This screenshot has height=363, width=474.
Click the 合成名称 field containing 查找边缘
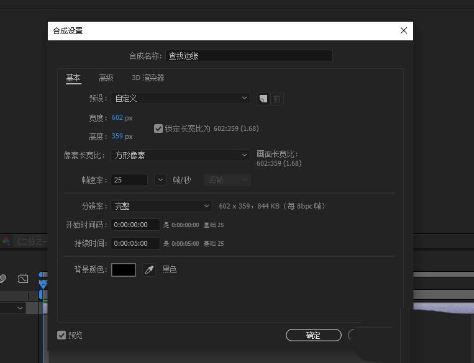[x=249, y=56]
